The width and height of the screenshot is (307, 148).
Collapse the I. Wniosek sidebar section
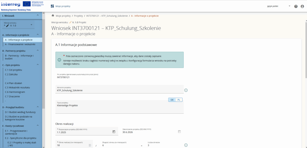point(38,16)
